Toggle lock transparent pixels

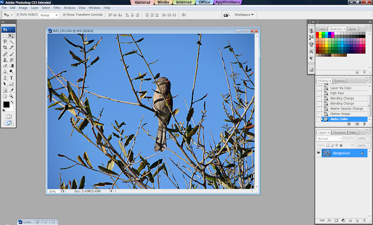click(x=328, y=145)
